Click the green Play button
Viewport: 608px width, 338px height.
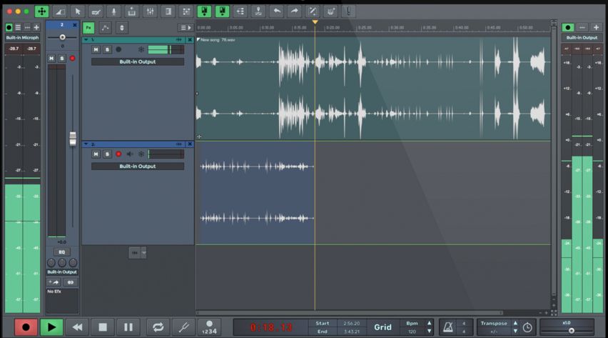[51, 327]
